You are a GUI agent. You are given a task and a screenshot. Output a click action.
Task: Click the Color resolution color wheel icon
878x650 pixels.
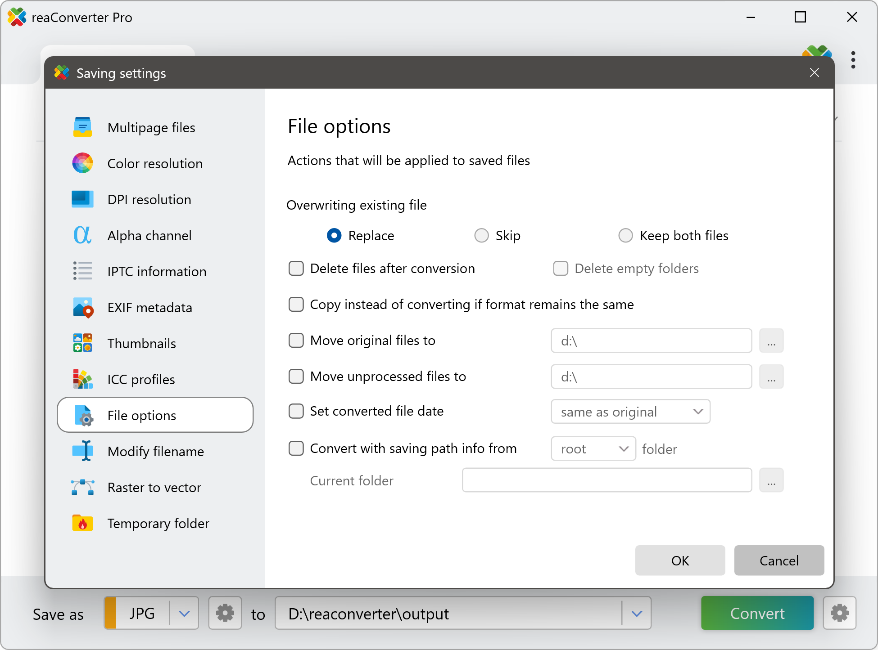pyautogui.click(x=82, y=163)
